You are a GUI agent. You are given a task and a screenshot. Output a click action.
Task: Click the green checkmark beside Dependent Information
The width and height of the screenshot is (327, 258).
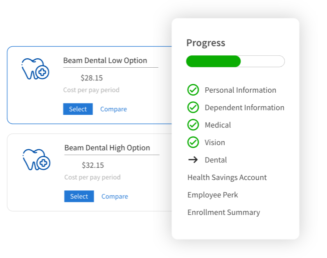pos(193,107)
